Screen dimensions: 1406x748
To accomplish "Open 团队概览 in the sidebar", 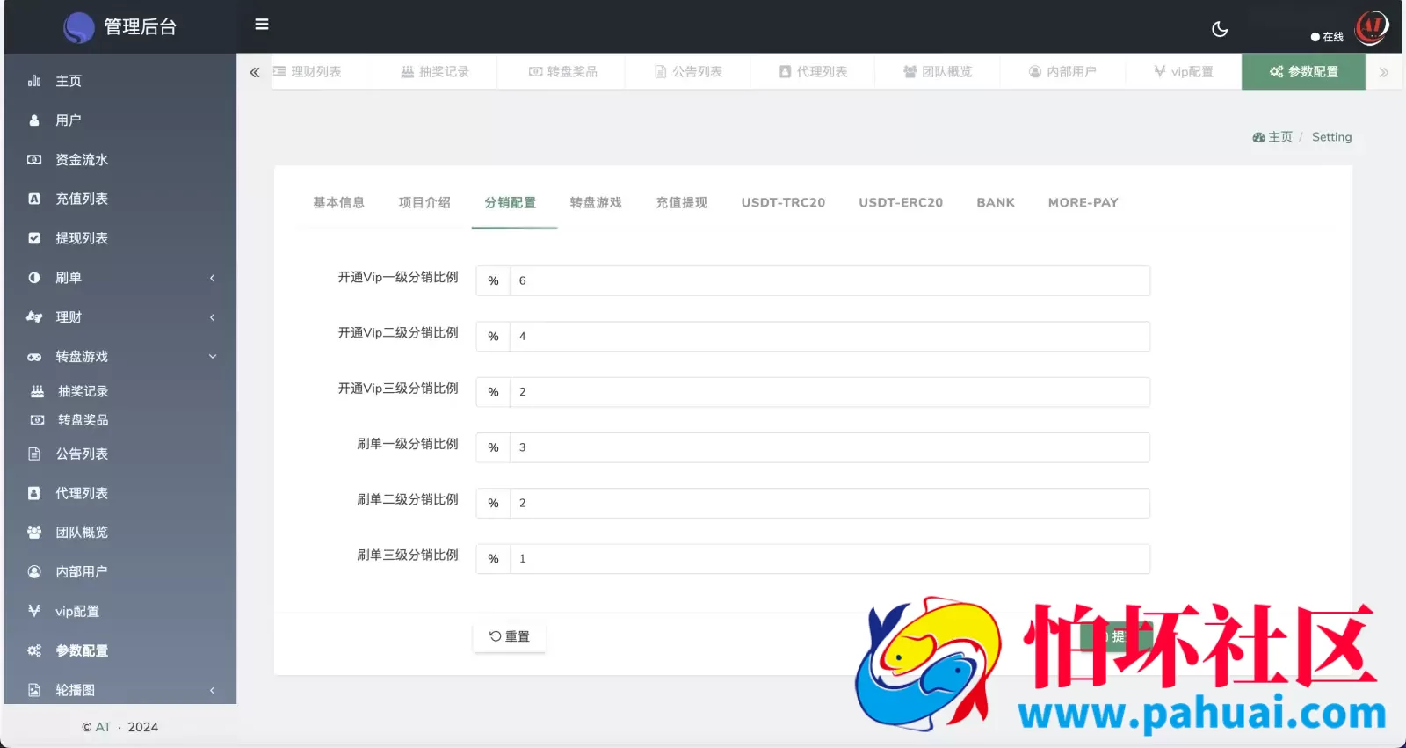I will tap(120, 533).
